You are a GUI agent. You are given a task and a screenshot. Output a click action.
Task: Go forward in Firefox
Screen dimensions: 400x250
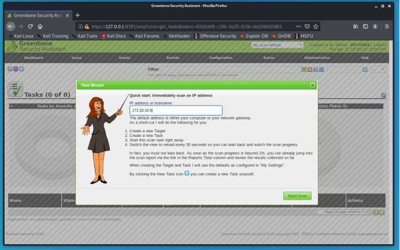(x=21, y=26)
